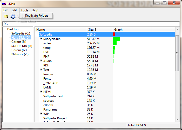Choose Replicate Folders from Tools menu
This screenshot has height=130, width=182.
[37, 16]
